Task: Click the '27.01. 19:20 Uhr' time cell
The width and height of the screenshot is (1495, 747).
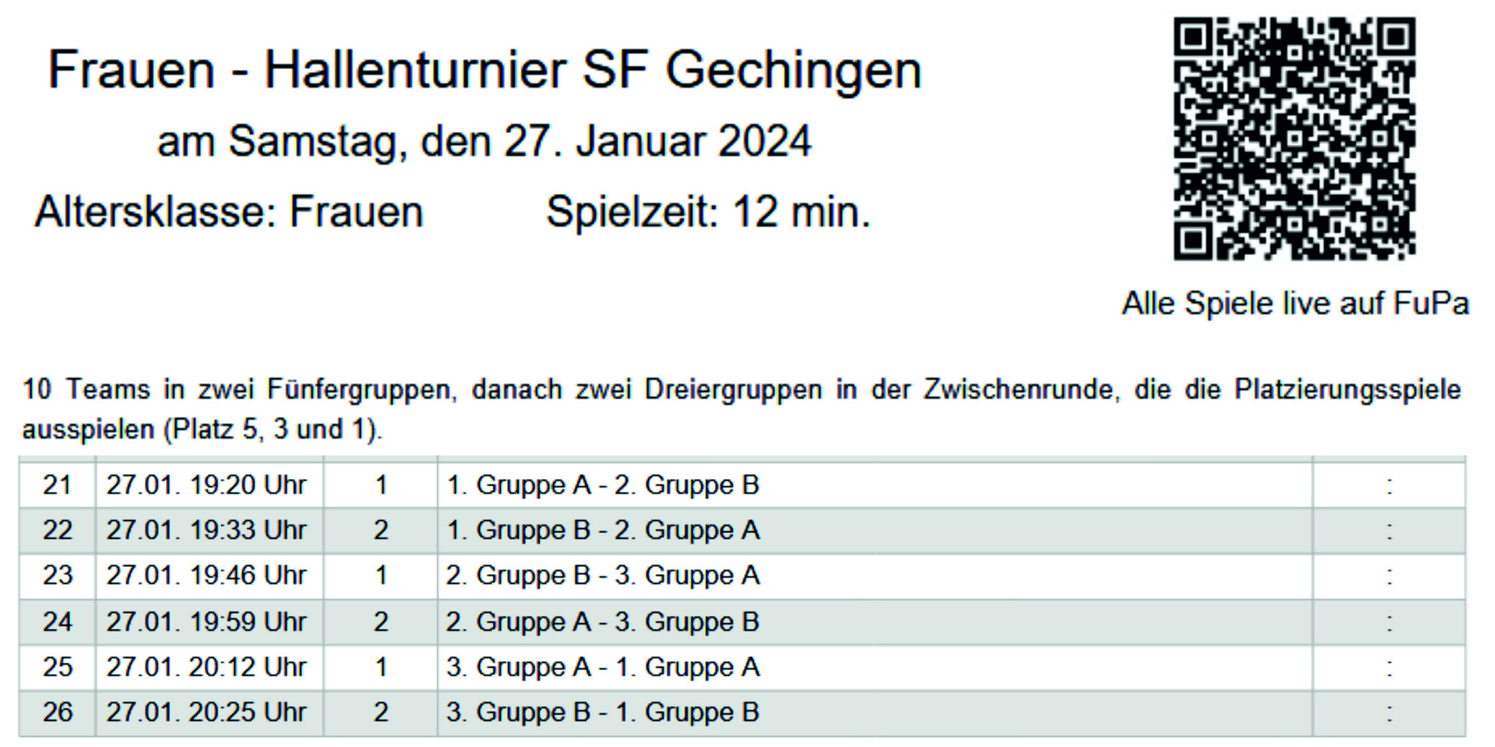Action: coord(209,486)
